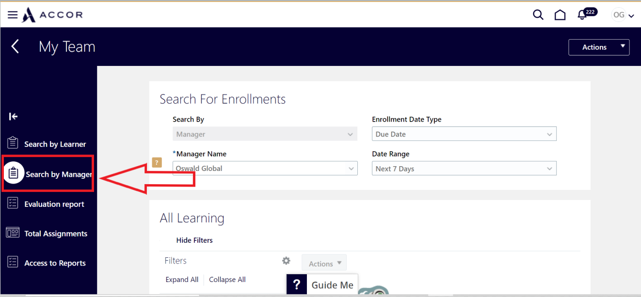Open notifications bell with 222 badge
Screen dimensions: 641x297
(x=587, y=14)
